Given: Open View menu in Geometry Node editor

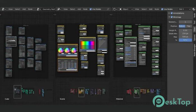Looking at the screenshot, I should 11,9.
